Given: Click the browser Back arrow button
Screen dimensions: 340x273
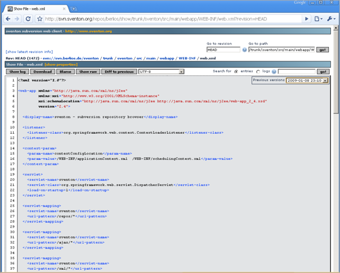Looking at the screenshot, I should (x=7, y=19).
